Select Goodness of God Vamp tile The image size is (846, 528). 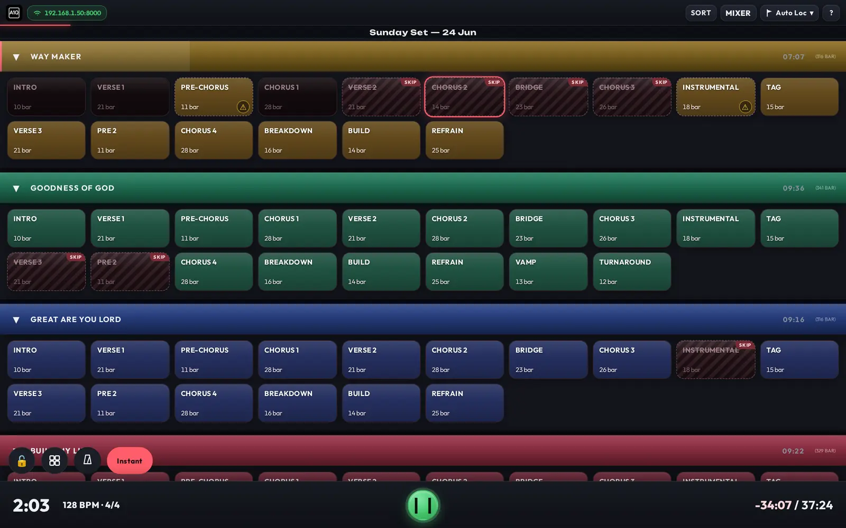point(548,272)
